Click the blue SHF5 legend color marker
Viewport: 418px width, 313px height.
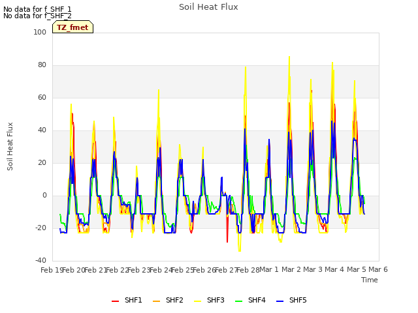(x=280, y=301)
